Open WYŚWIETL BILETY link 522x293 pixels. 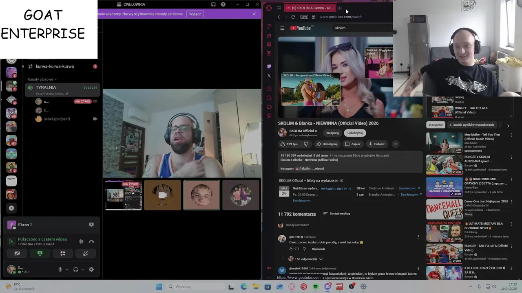tap(336, 189)
